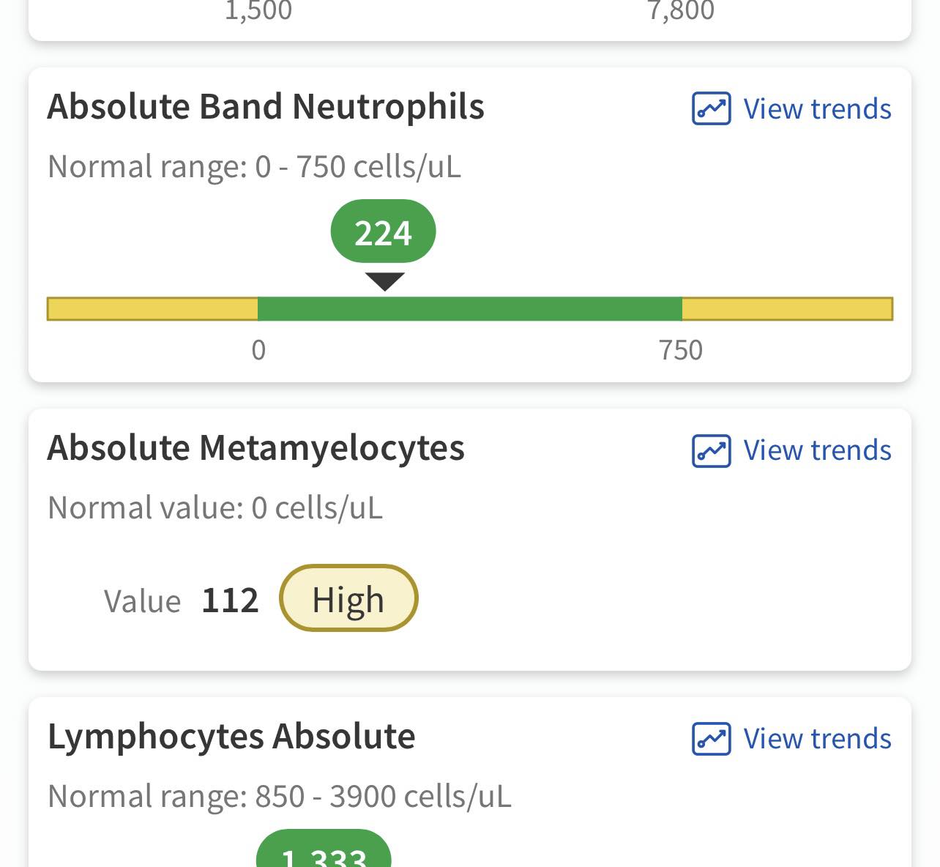Tap the green 224 value bubble
Viewport: 940px width, 867px height.
tap(384, 231)
